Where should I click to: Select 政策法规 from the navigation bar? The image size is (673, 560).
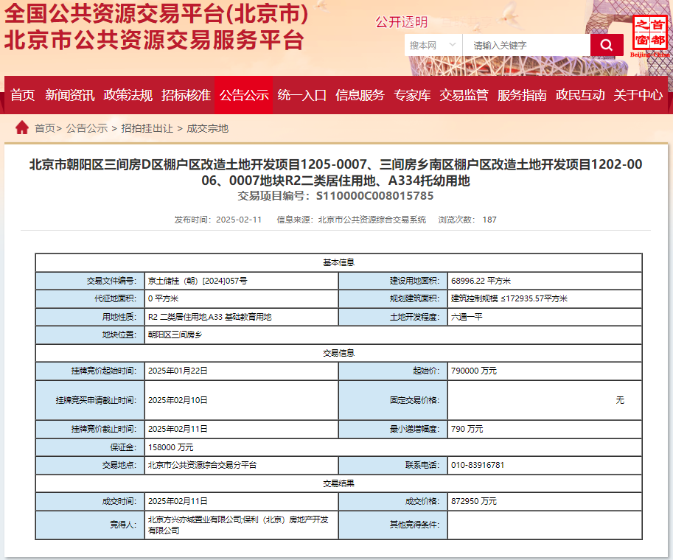127,96
